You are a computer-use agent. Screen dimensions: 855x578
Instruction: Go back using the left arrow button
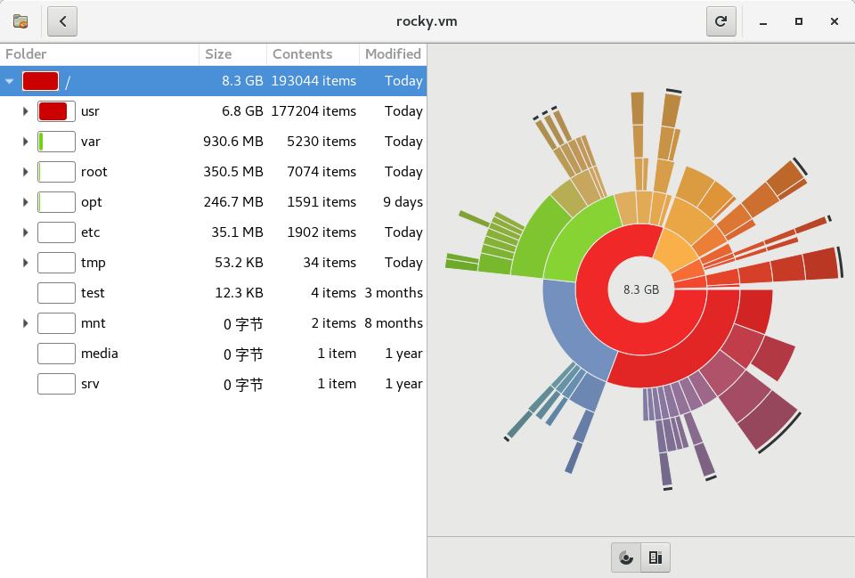(x=62, y=21)
